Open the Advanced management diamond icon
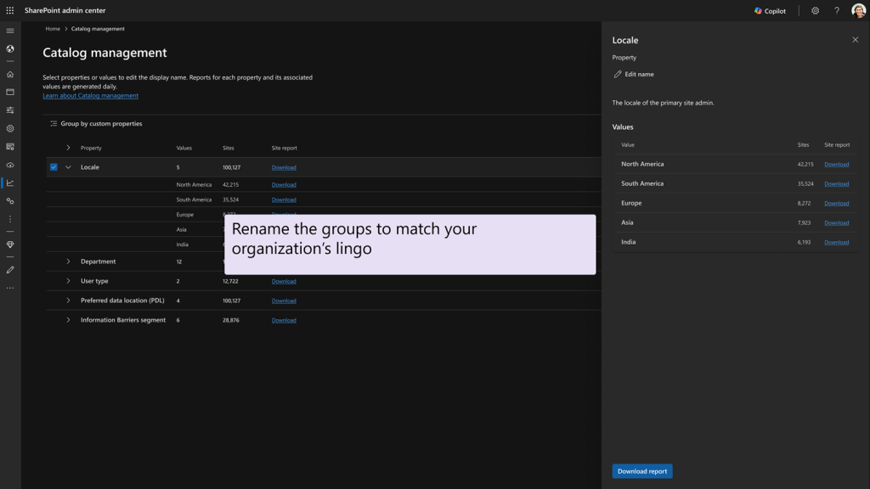Viewport: 870px width, 489px height. pyautogui.click(x=10, y=244)
